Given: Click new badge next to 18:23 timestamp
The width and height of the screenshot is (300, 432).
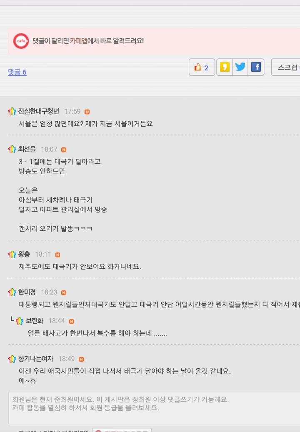Looking at the screenshot, I should click(64, 292).
